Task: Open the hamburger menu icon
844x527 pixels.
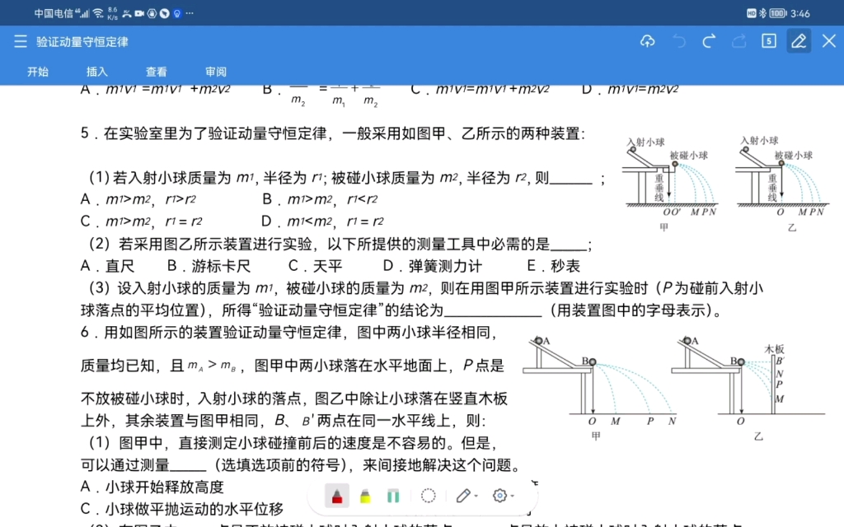Action: coord(20,40)
